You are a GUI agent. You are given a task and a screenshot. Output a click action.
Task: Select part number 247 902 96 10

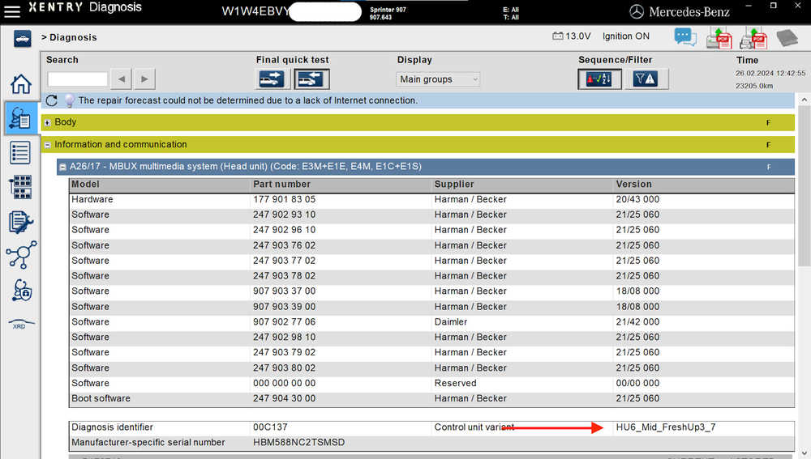(284, 230)
